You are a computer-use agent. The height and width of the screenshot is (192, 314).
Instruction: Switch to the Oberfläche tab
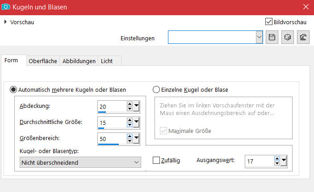(43, 61)
